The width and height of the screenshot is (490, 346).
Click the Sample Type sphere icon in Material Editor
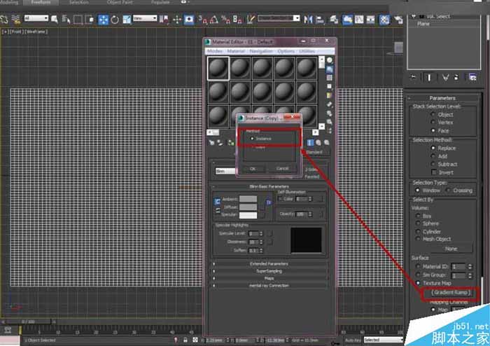tap(330, 60)
